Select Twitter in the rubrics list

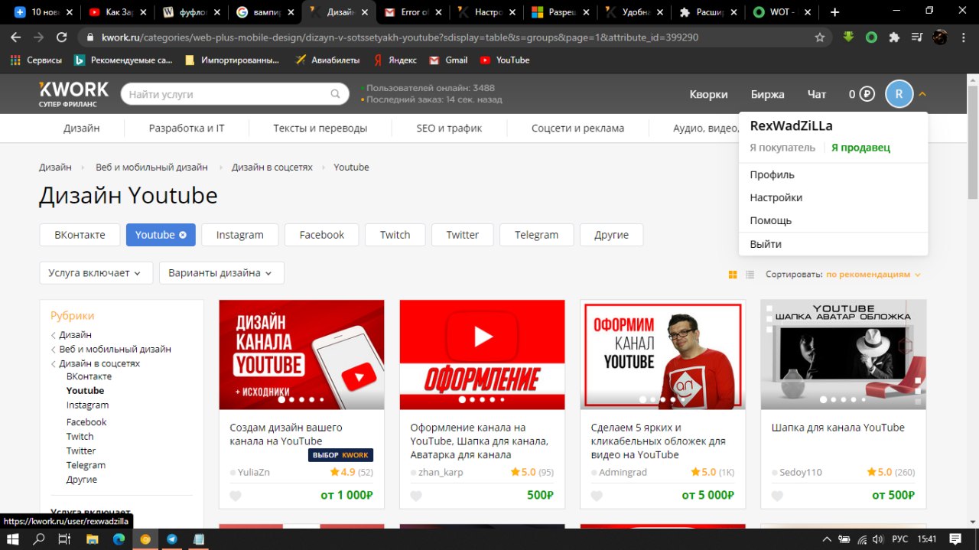(x=81, y=451)
